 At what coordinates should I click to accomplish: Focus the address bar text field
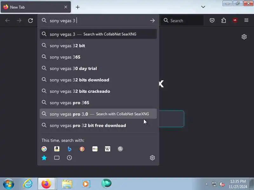(99, 21)
